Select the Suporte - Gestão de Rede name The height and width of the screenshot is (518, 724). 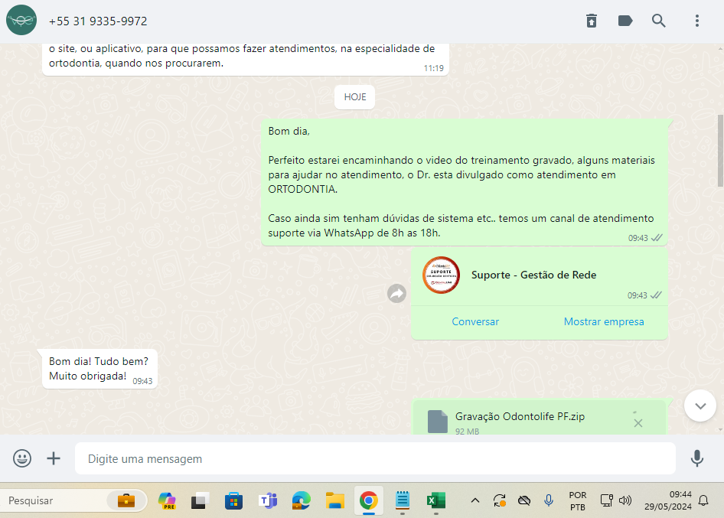coord(533,275)
